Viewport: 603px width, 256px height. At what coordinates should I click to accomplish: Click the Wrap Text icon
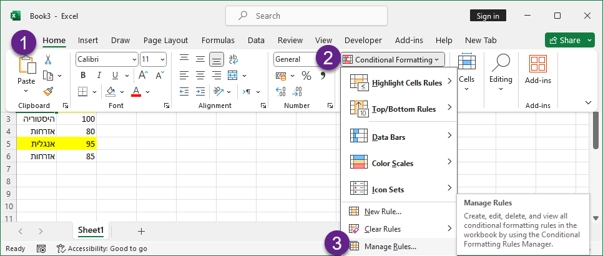coord(233,59)
